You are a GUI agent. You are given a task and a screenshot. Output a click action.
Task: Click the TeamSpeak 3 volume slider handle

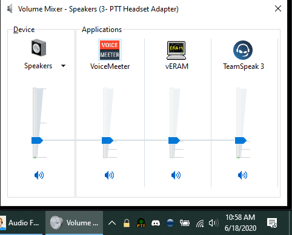coord(241,140)
